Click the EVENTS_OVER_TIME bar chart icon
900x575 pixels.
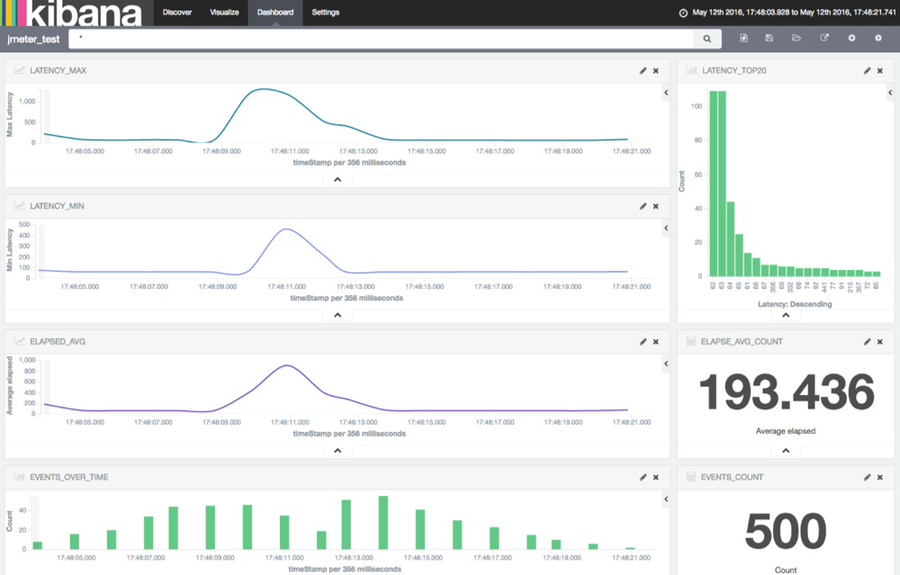tap(20, 476)
